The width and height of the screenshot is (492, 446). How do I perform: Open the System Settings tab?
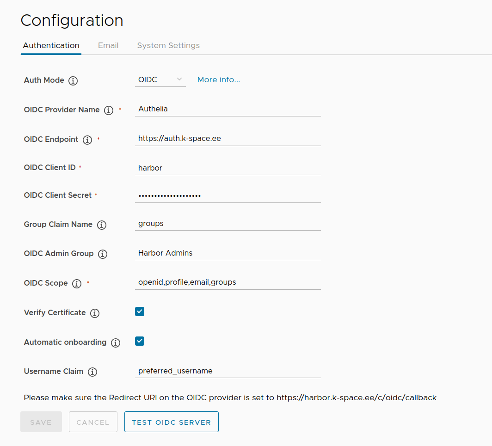click(168, 45)
